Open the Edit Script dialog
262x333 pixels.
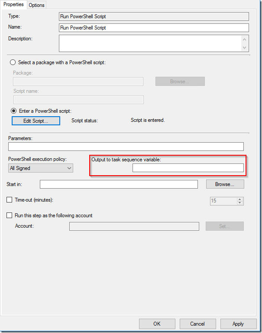(x=36, y=121)
